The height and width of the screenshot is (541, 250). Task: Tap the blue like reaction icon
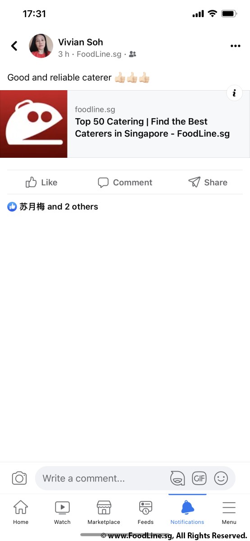point(12,207)
